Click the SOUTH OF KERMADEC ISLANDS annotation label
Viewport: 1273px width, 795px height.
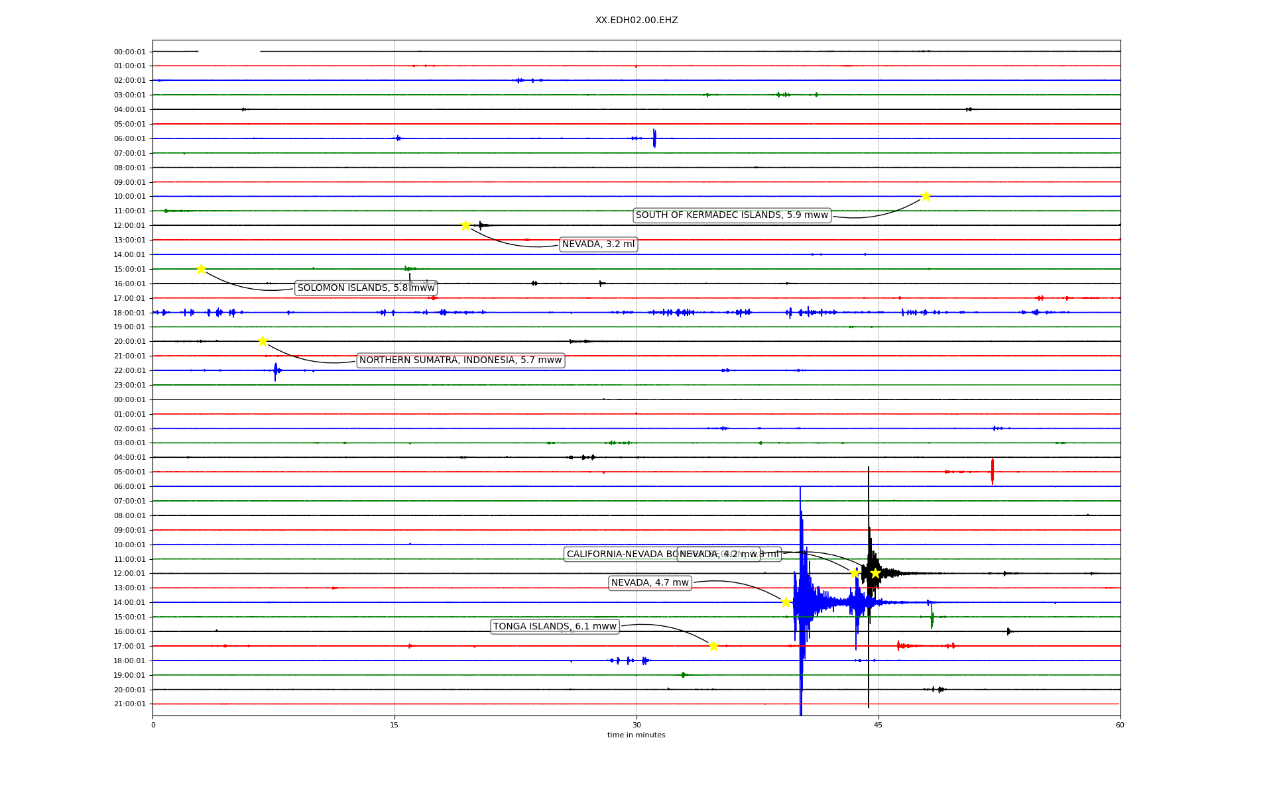point(731,215)
